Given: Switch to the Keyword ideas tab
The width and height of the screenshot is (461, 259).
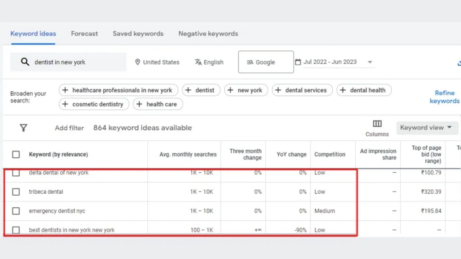Looking at the screenshot, I should tap(33, 34).
